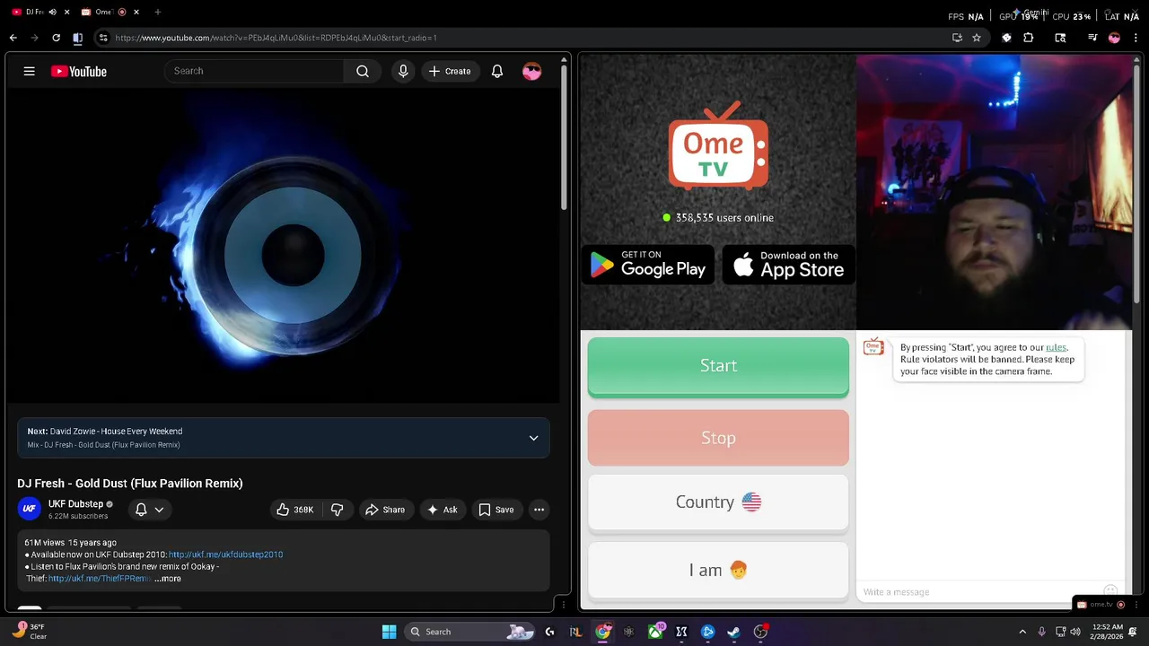Viewport: 1149px width, 646px height.
Task: Click the red Stop button in OmeTV
Action: click(718, 438)
